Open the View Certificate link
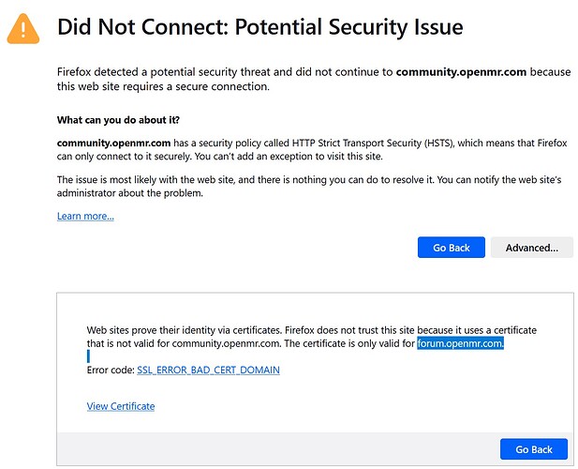Viewport: 578px width, 469px height. [x=121, y=406]
